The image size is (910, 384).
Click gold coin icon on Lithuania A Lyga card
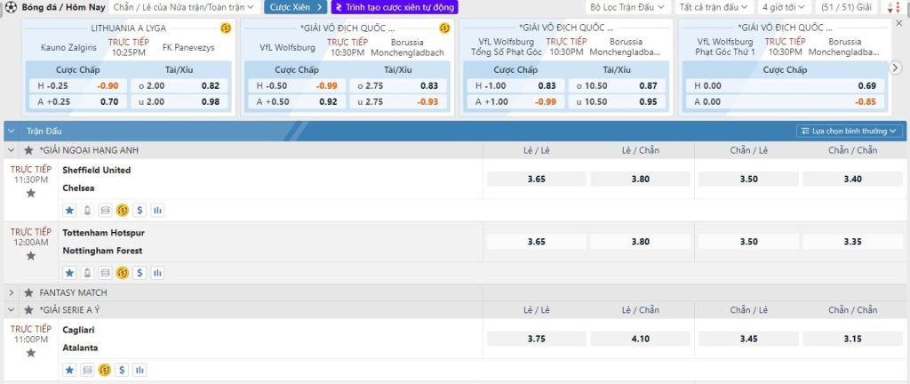tap(225, 28)
